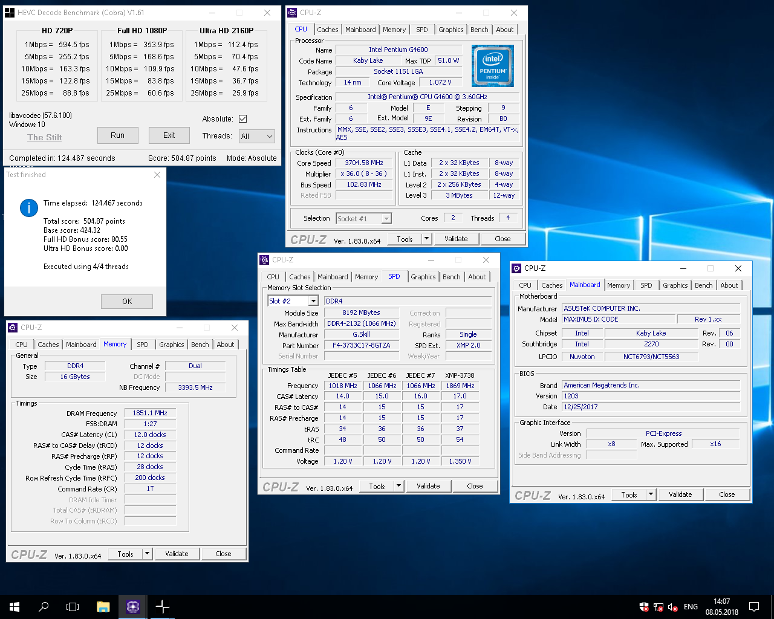The width and height of the screenshot is (774, 619).
Task: Click the network tray icon
Action: 659,607
